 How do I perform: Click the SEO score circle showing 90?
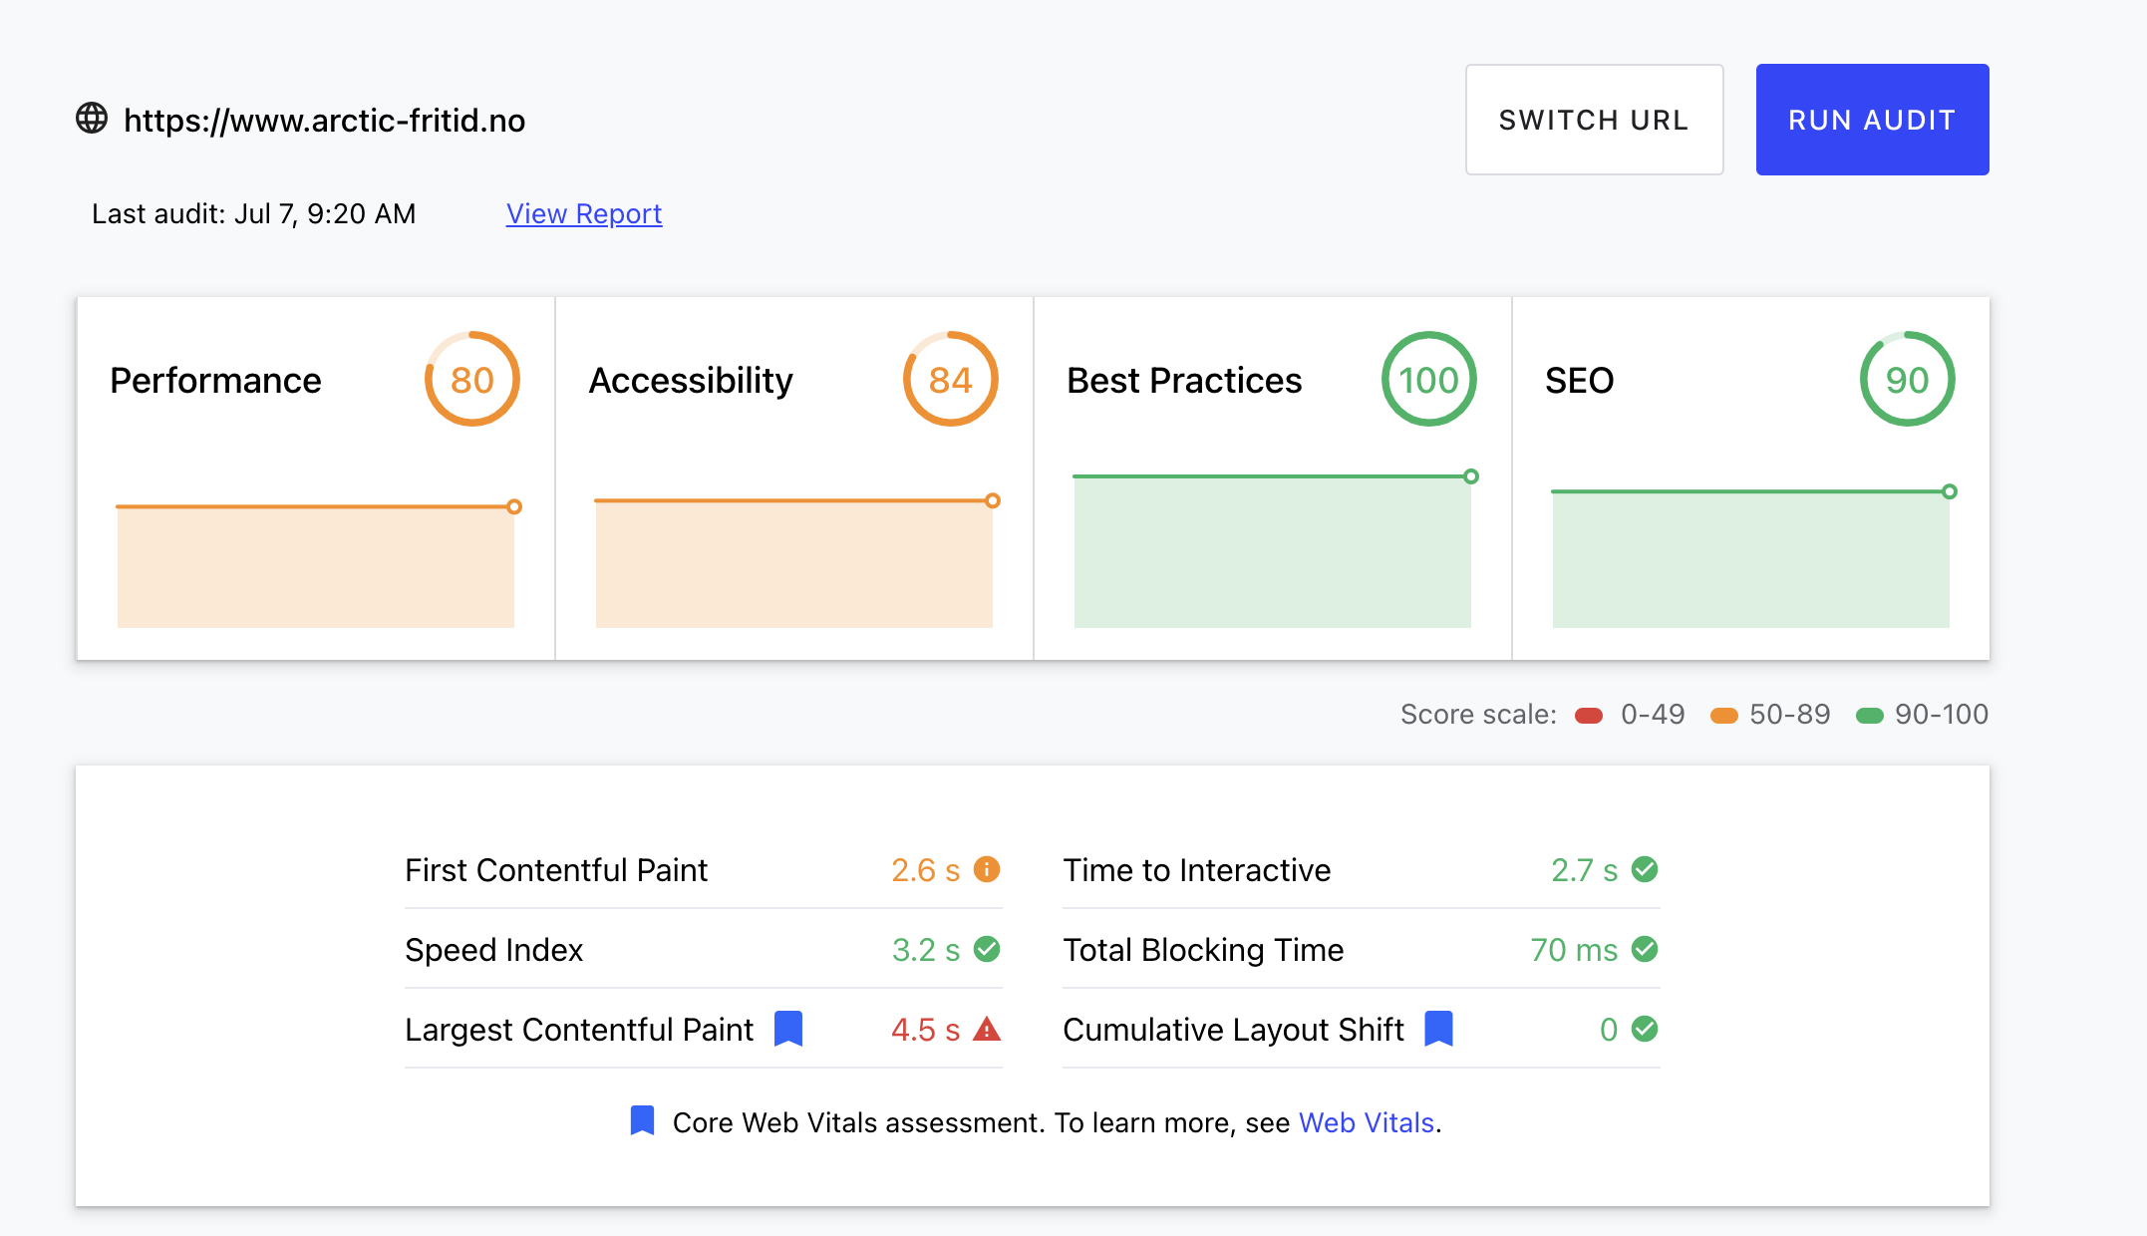(x=1907, y=379)
